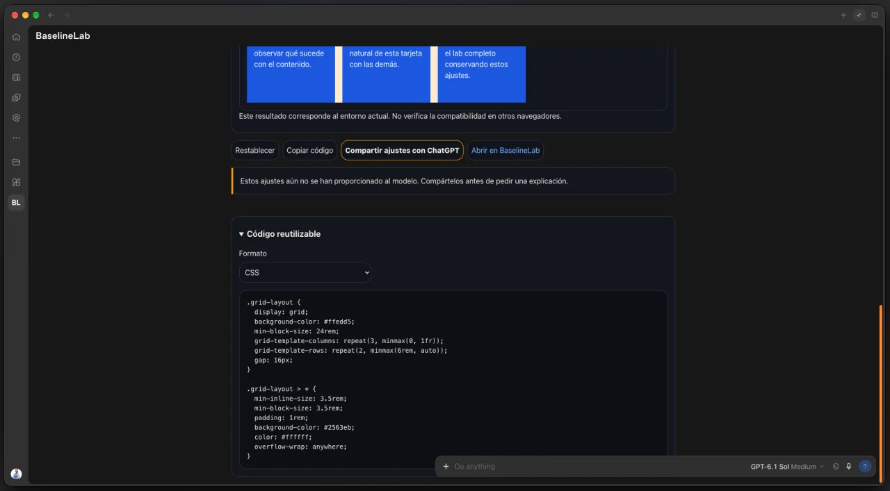The image size is (890, 491).
Task: Open the user avatar at sidebar bottom
Action: coord(16,474)
